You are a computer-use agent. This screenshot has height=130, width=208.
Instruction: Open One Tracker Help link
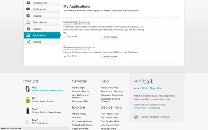(110, 121)
